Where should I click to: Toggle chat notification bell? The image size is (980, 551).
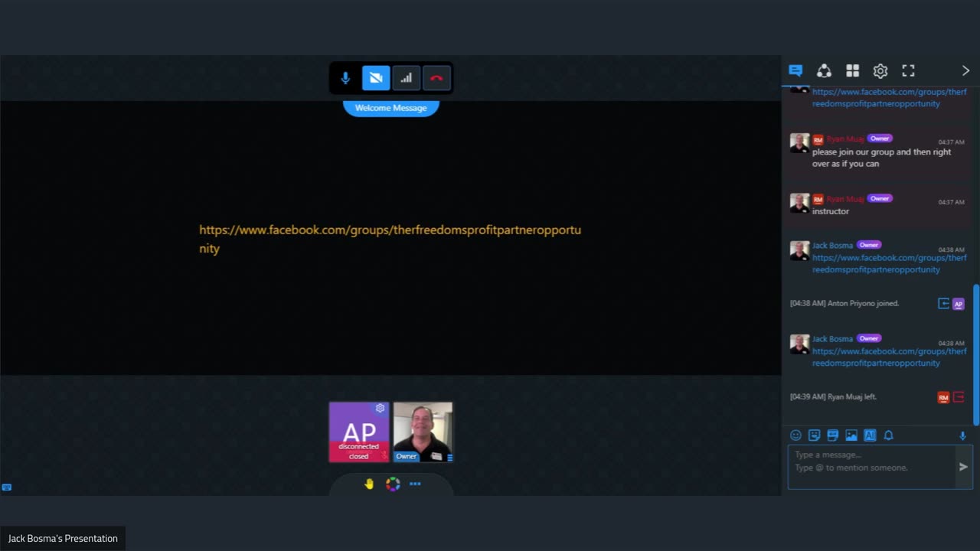point(889,435)
